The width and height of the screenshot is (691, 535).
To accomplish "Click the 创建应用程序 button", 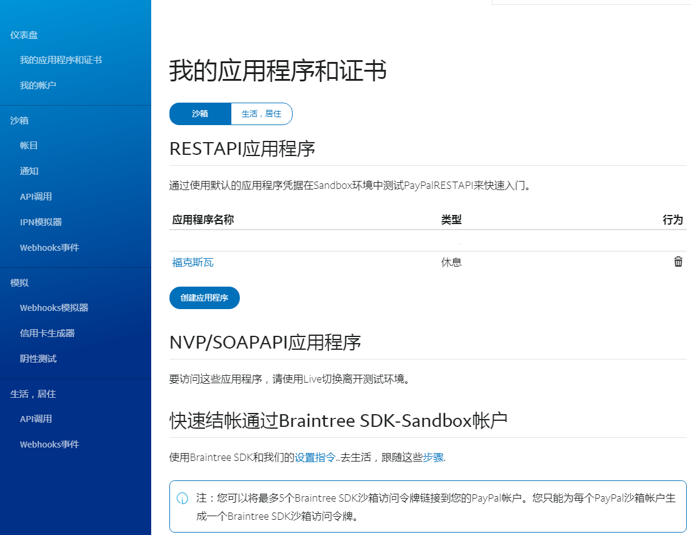I will coord(205,298).
